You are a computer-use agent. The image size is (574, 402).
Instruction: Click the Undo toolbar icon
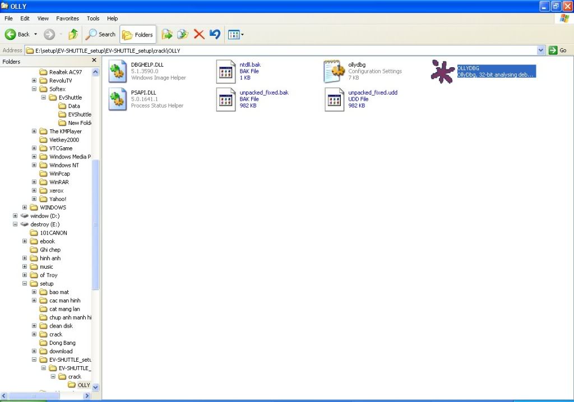click(215, 34)
